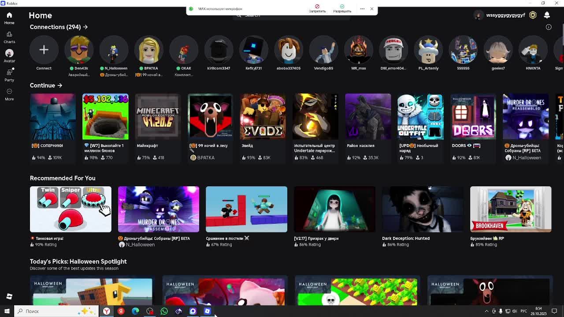564x317 pixels.
Task: Click the Roblox logo at sidebar bottom
Action: pyautogui.click(x=9, y=296)
